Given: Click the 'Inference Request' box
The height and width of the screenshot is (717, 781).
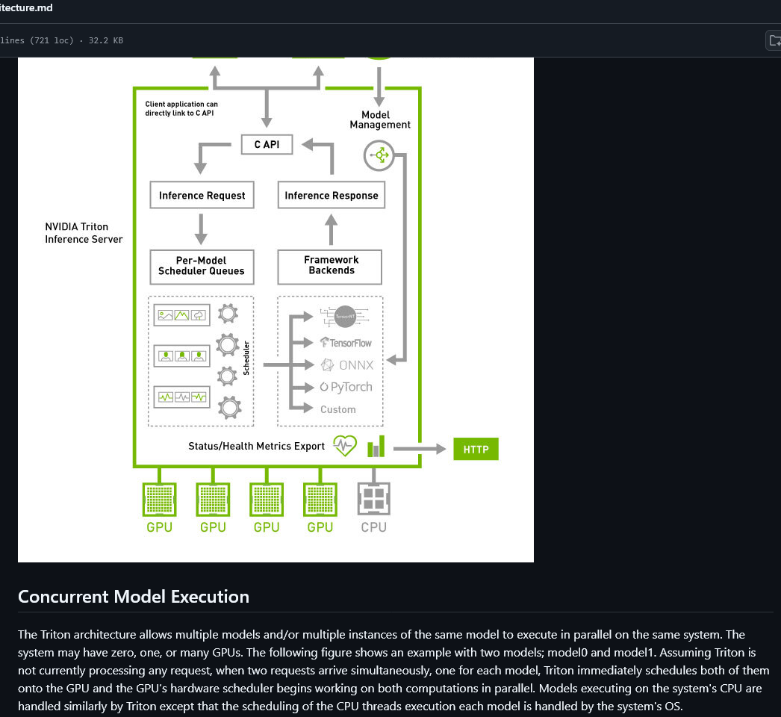Looking at the screenshot, I should pyautogui.click(x=202, y=195).
